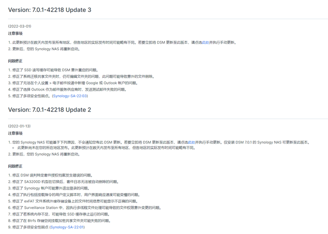This screenshot has width=328, height=234.
Task: Click the 注意事项 heading under Update 3
Action: (15, 33)
